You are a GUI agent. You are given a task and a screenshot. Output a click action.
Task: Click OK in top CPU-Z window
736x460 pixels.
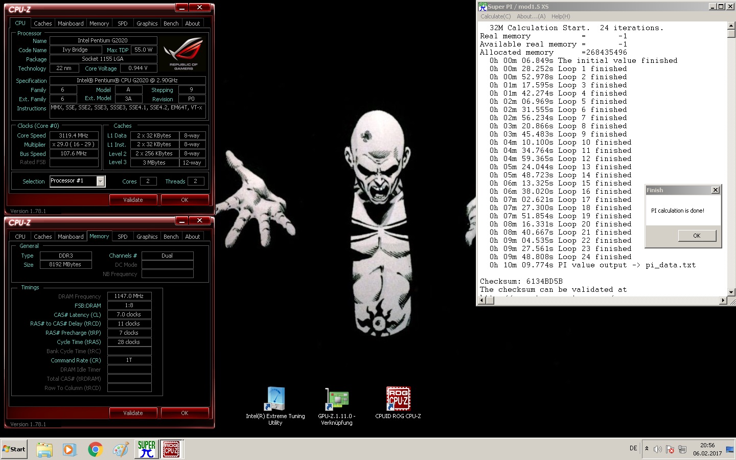click(x=185, y=200)
